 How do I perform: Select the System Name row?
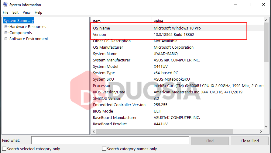(x=177, y=54)
